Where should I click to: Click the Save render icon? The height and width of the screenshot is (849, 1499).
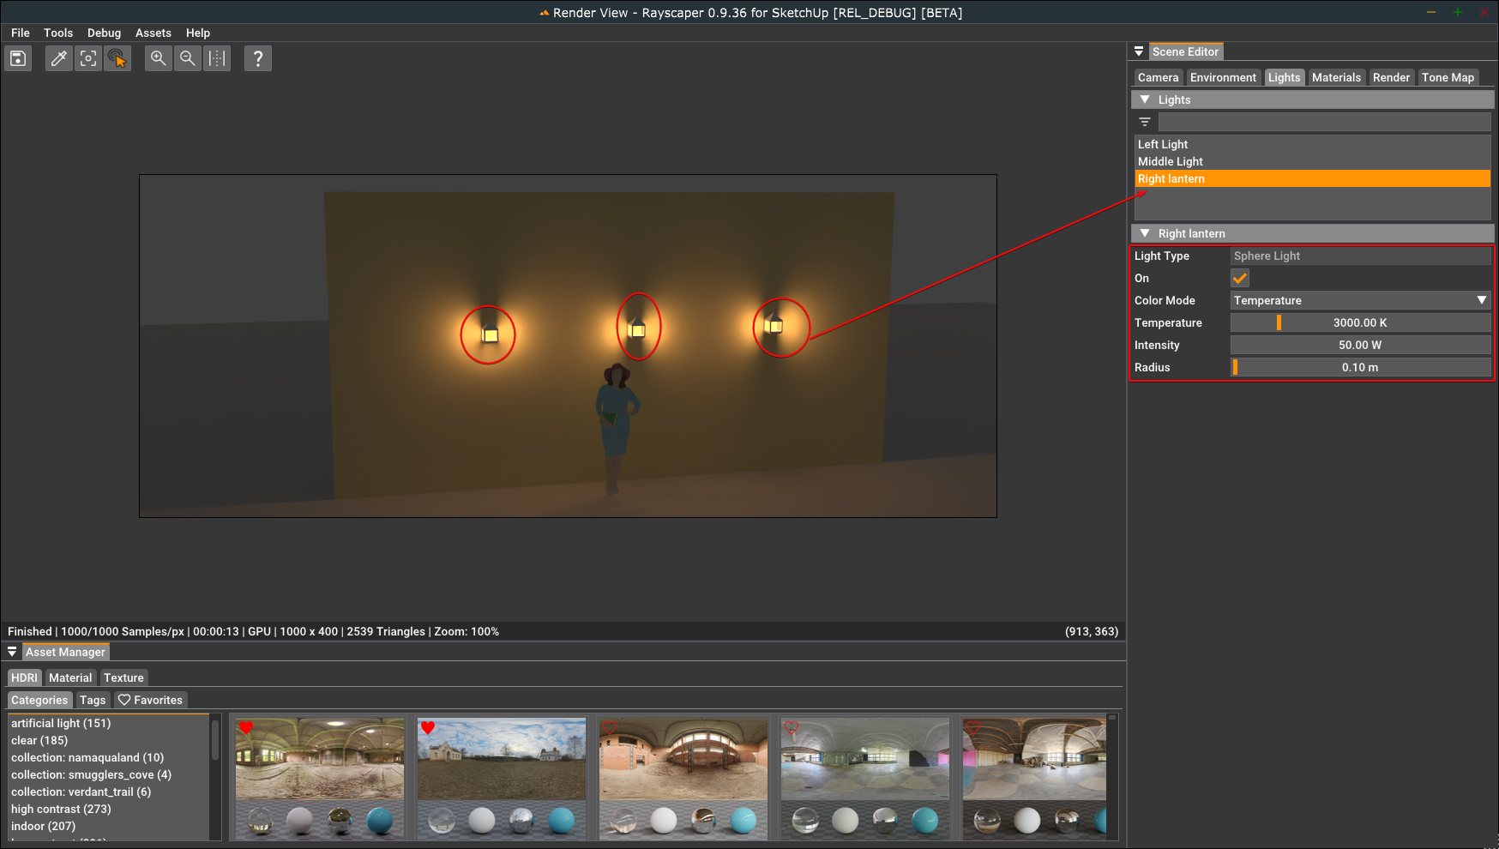pos(18,58)
